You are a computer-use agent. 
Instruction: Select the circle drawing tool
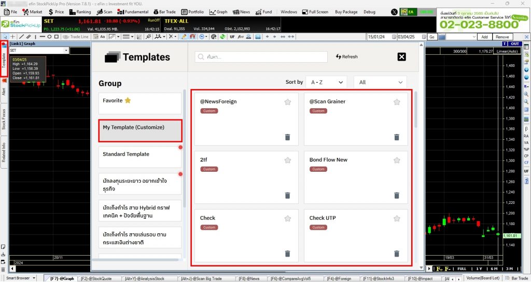click(49, 36)
